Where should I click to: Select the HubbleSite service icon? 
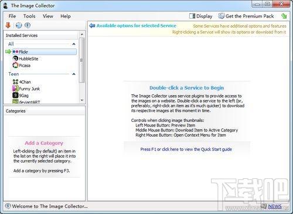15,59
